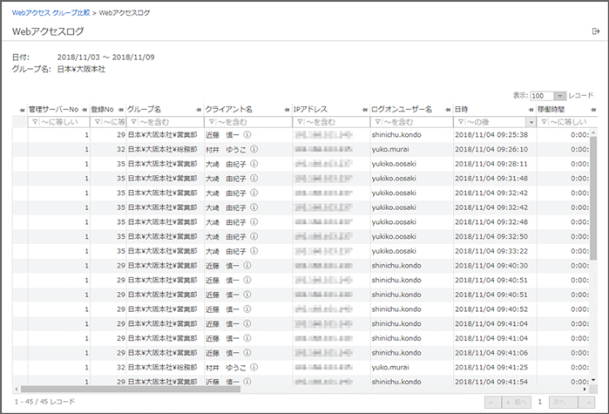Sort by the クライアント名 column header
Viewport: 609px width, 414px height.
pyautogui.click(x=229, y=110)
